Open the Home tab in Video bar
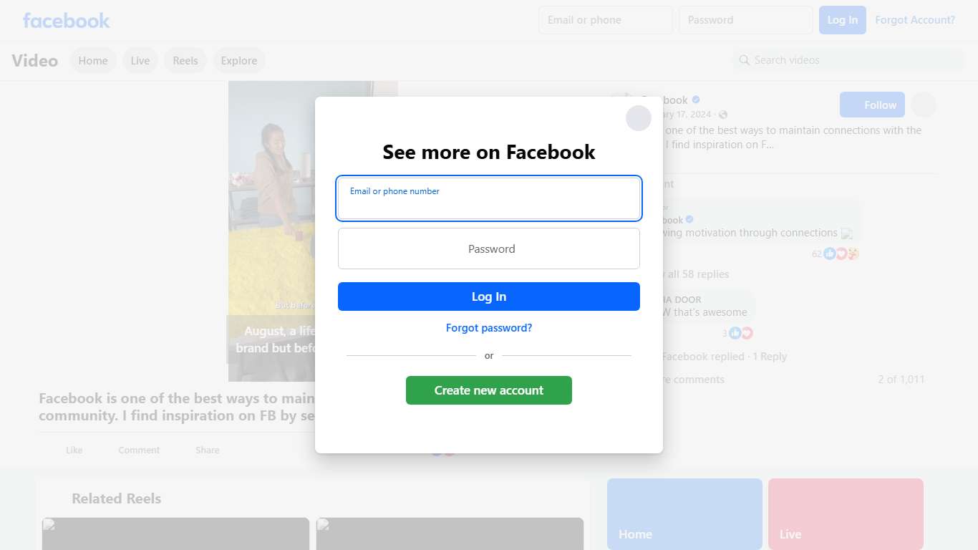The image size is (978, 550). click(93, 61)
